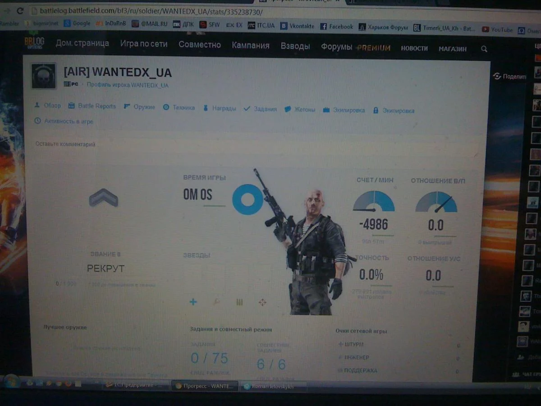Click the skull soldier avatar
Screen dimensions: 541x406
pos(44,75)
